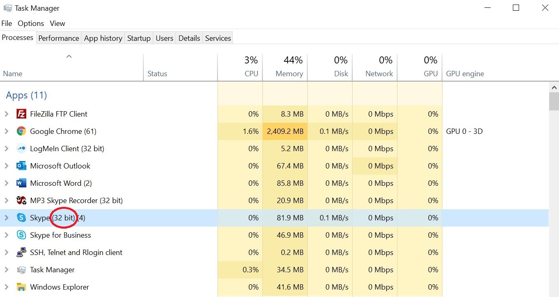
Task: Sort processes by CPU column
Action: [x=240, y=68]
